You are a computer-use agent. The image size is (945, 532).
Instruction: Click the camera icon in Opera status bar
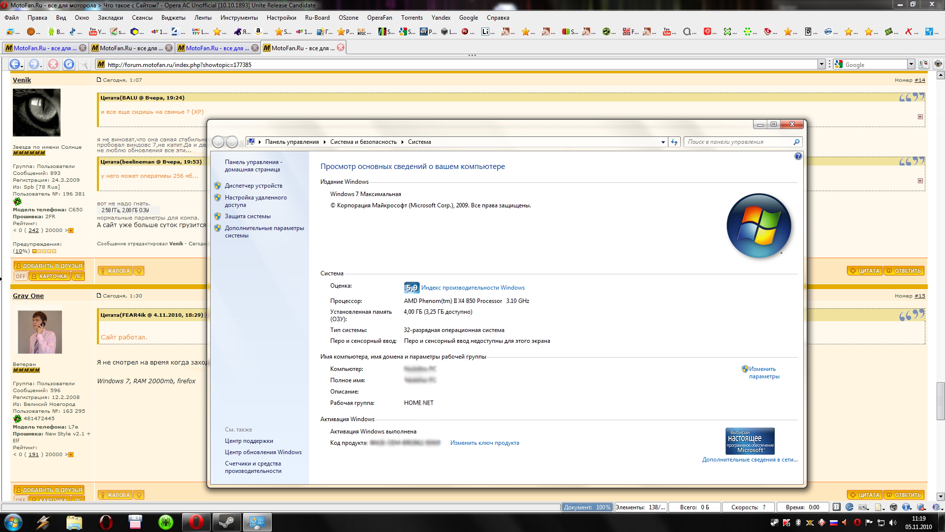click(864, 507)
